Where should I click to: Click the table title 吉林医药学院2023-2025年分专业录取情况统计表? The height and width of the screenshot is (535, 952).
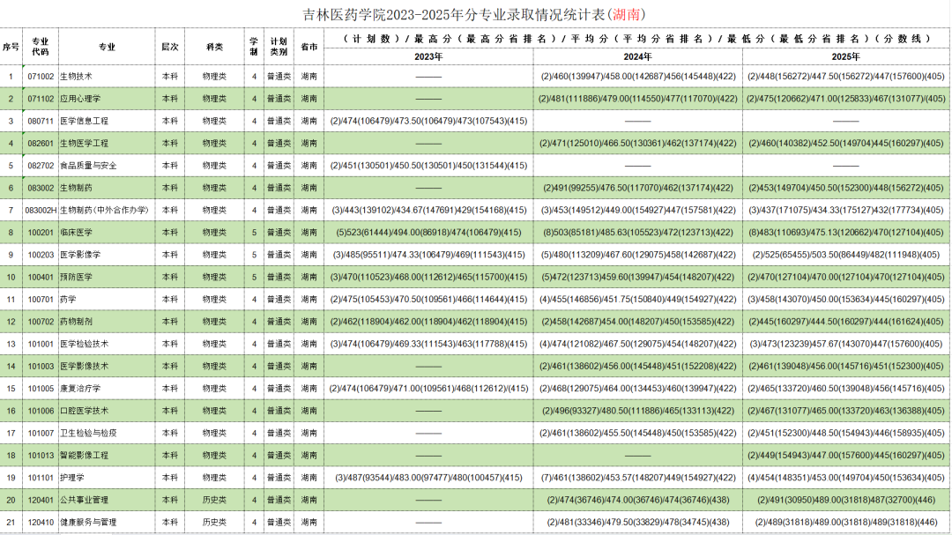[x=474, y=14]
